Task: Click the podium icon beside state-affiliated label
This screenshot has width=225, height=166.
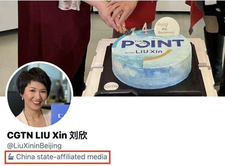Action: [x=11, y=157]
